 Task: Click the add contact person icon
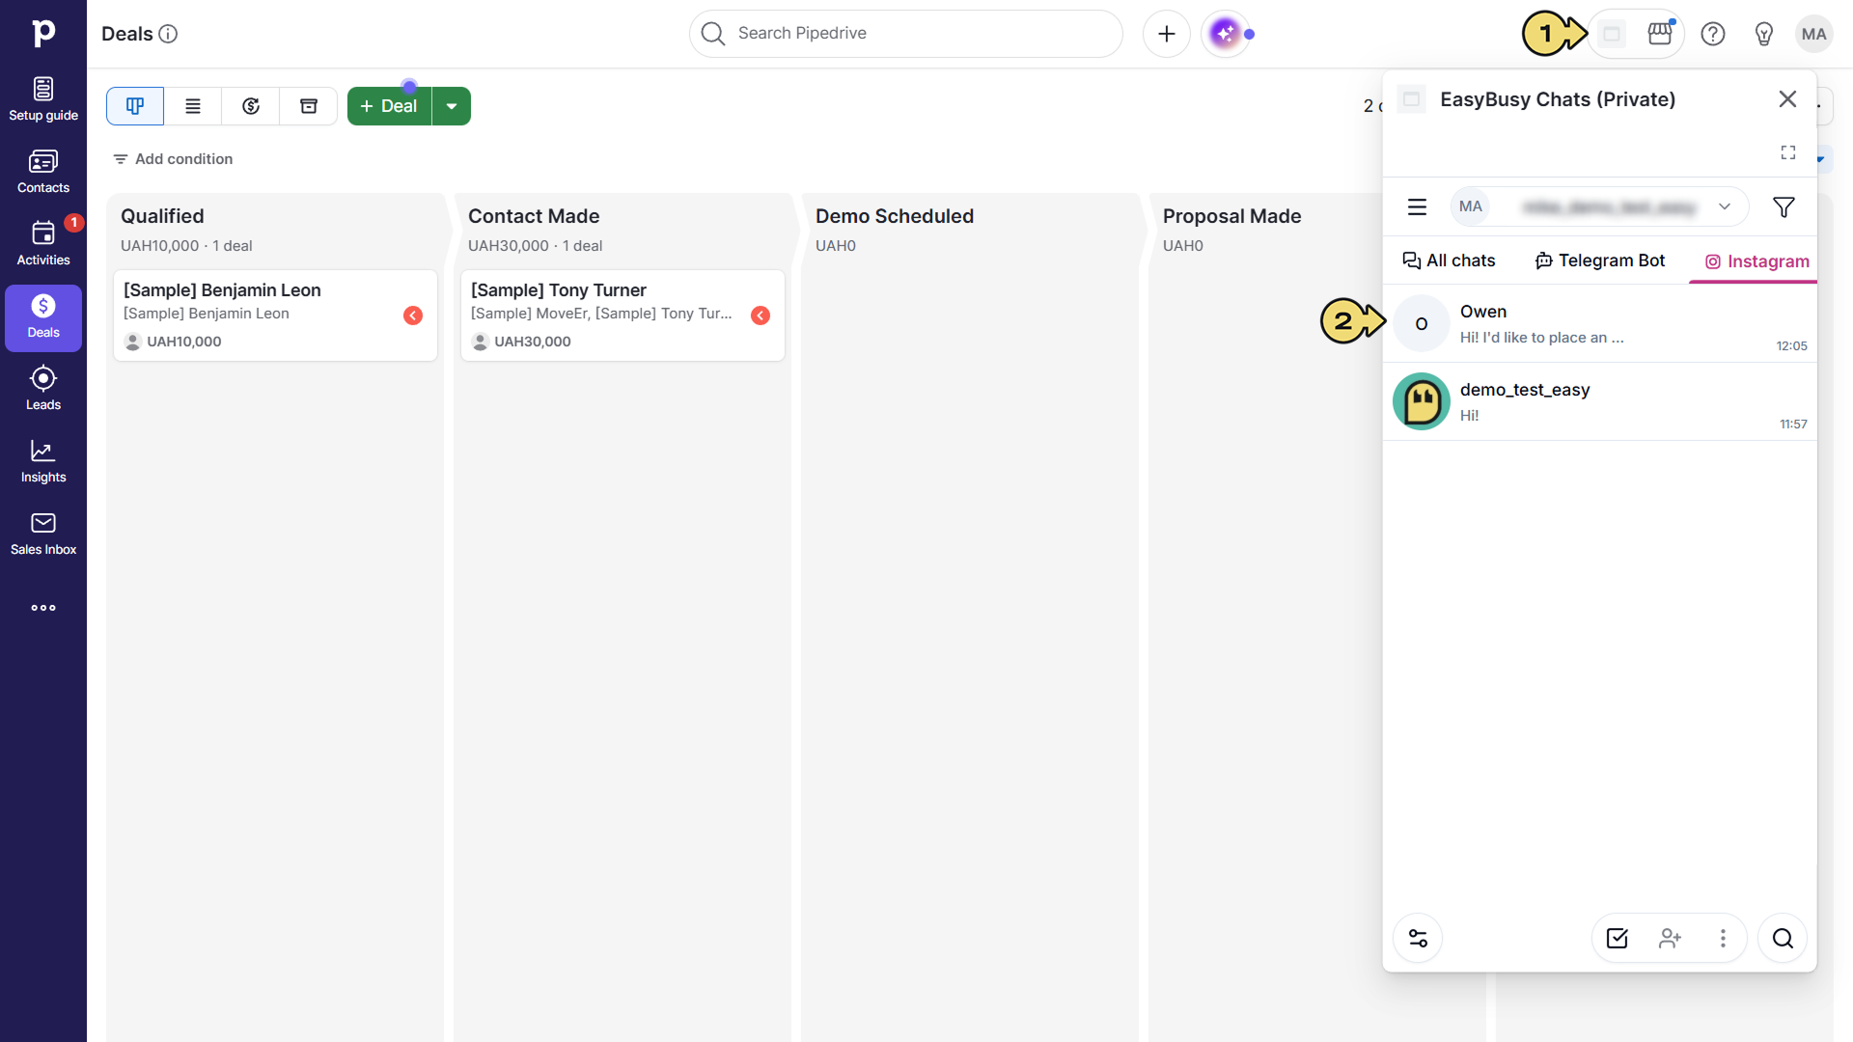[x=1671, y=938]
